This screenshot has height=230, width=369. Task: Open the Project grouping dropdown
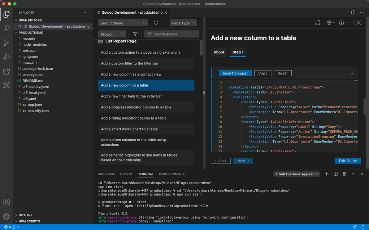(112, 34)
